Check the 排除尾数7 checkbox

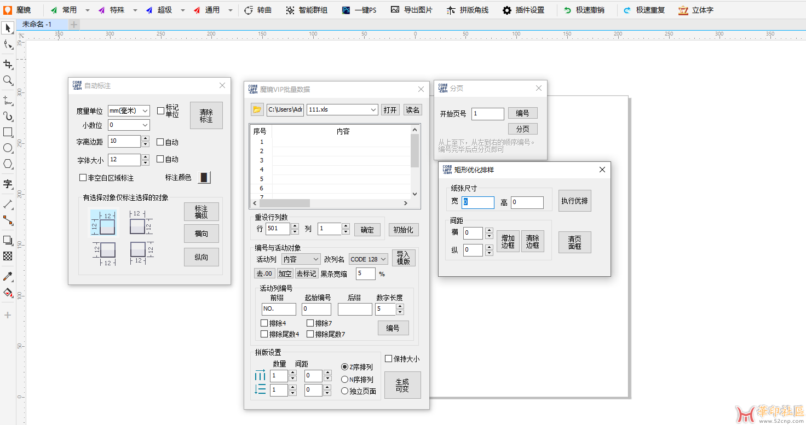tap(310, 334)
